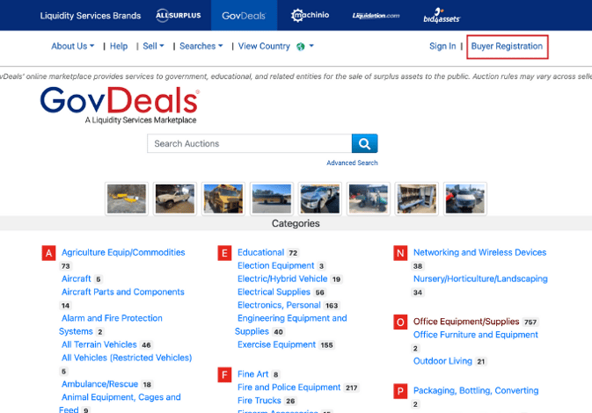Open All Vehicles (Restricted Vehicles) category
592x413 pixels.
point(127,358)
